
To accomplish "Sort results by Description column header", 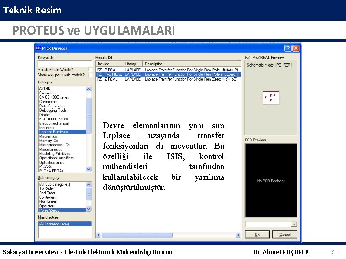I will 192,64.
